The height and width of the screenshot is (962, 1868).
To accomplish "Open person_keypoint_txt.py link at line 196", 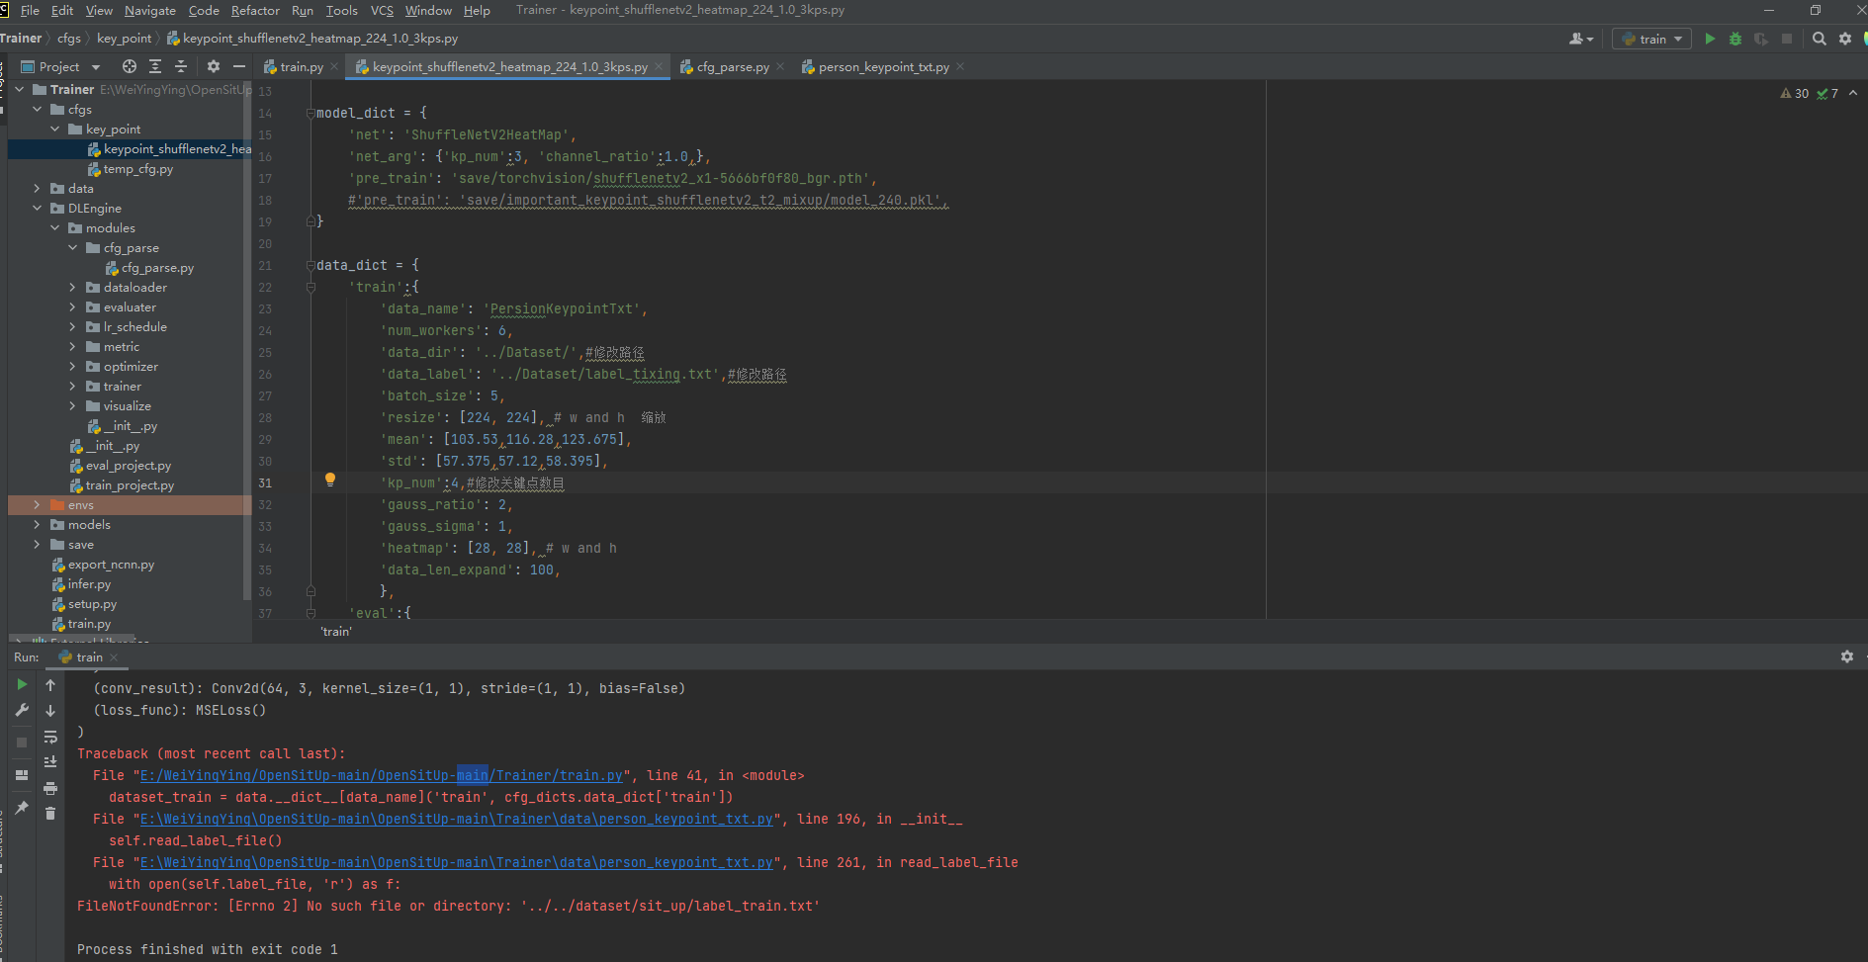I will point(457,819).
